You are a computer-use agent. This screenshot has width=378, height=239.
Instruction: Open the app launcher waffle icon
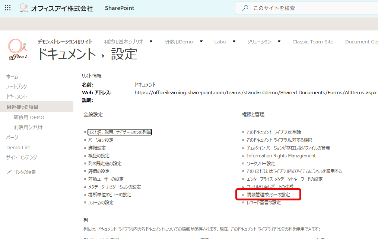click(x=7, y=8)
